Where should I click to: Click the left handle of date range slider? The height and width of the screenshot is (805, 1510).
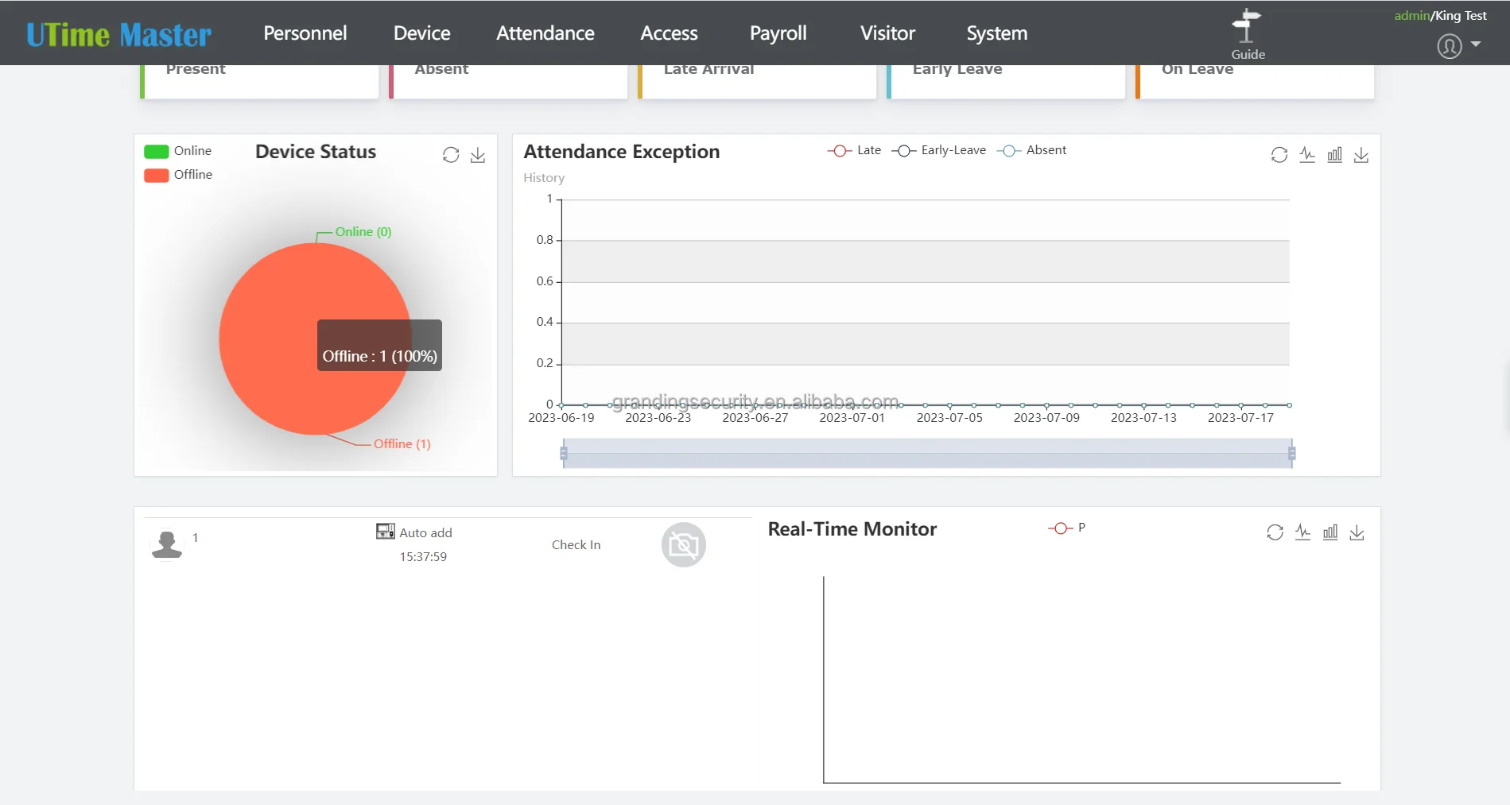click(x=564, y=454)
